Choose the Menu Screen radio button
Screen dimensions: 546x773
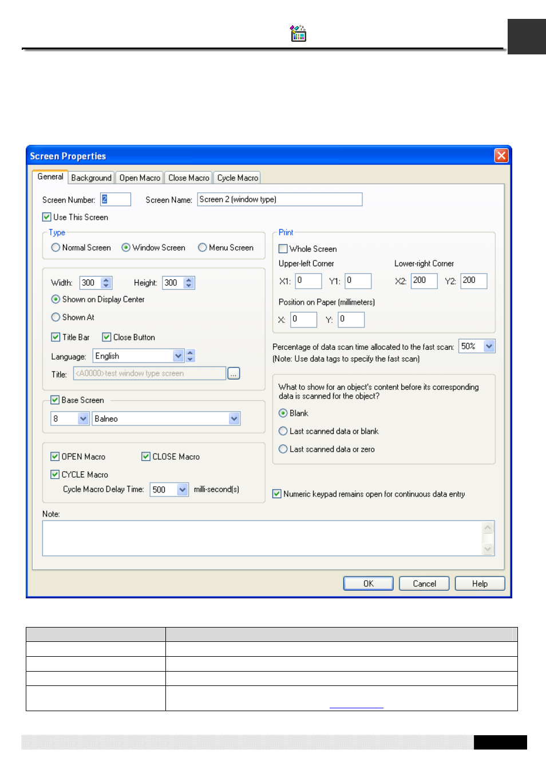[x=202, y=247]
